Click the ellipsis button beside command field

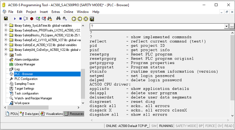(x=232, y=26)
